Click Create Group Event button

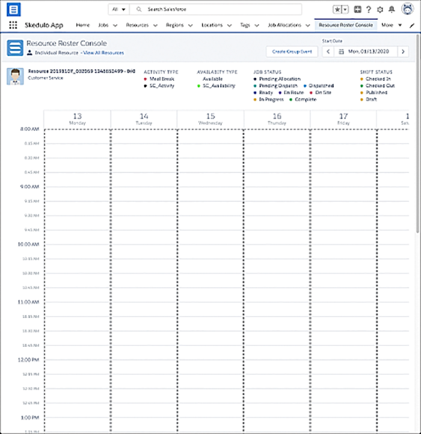click(x=292, y=52)
